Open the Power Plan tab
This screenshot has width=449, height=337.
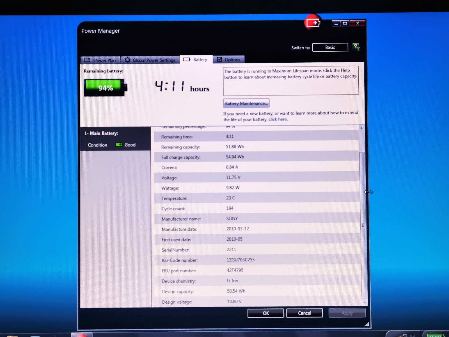[x=100, y=60]
